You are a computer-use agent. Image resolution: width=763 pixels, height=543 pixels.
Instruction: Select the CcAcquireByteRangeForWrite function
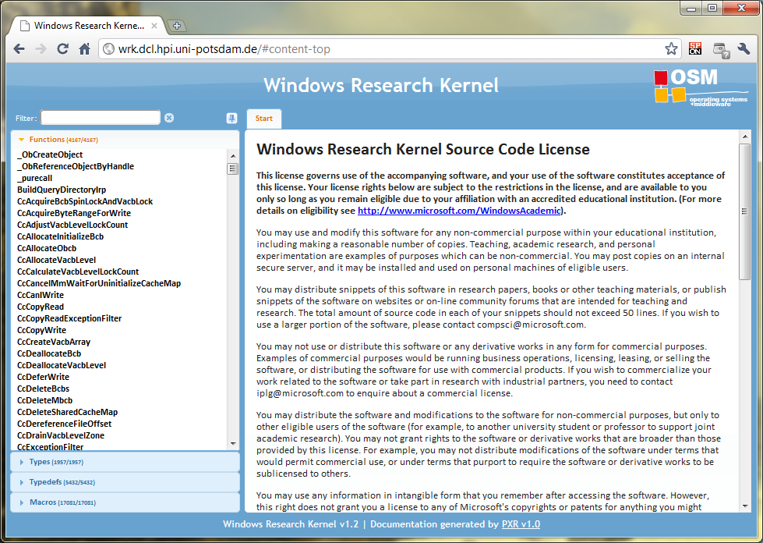pos(74,213)
